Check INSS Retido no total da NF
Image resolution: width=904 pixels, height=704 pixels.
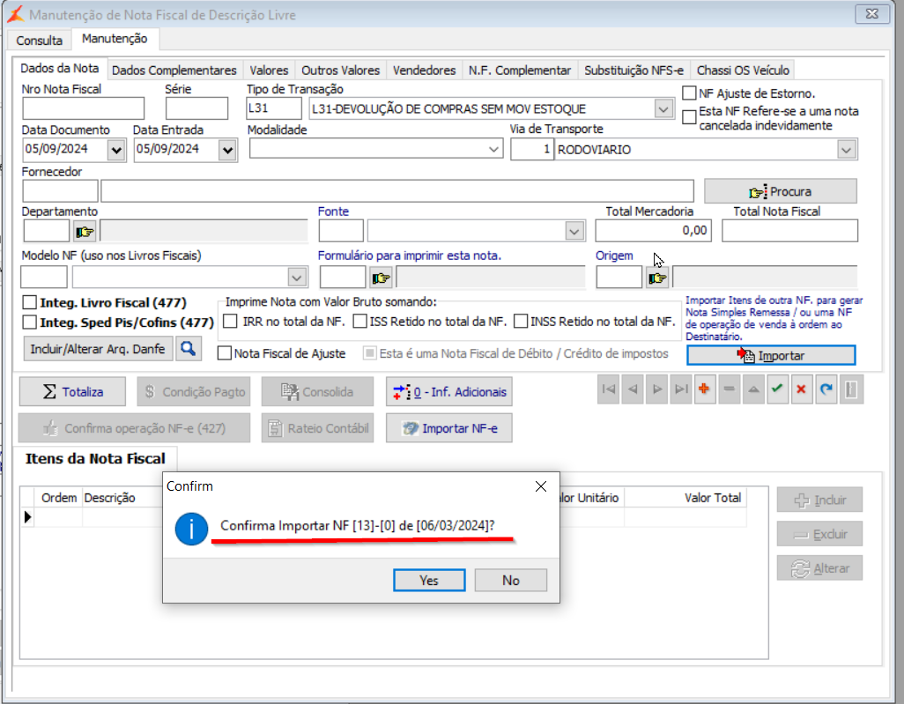coord(521,321)
